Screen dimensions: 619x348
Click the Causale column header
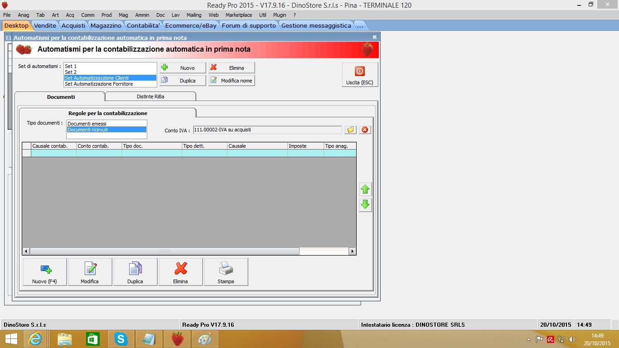pyautogui.click(x=257, y=146)
